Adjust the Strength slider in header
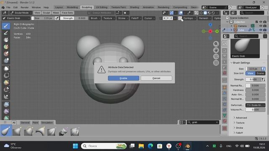 coord(74,18)
